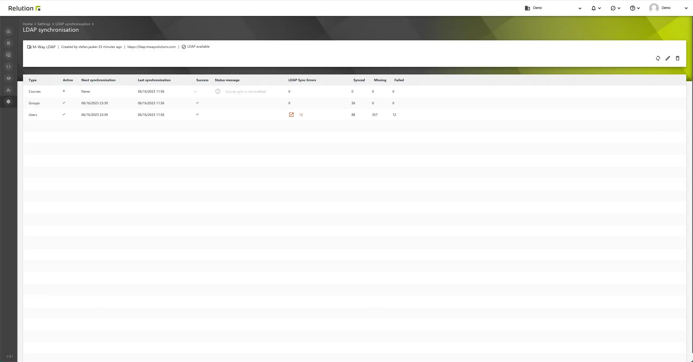
Task: Click the 'M-Way LDAP' connection name
Action: coord(44,47)
